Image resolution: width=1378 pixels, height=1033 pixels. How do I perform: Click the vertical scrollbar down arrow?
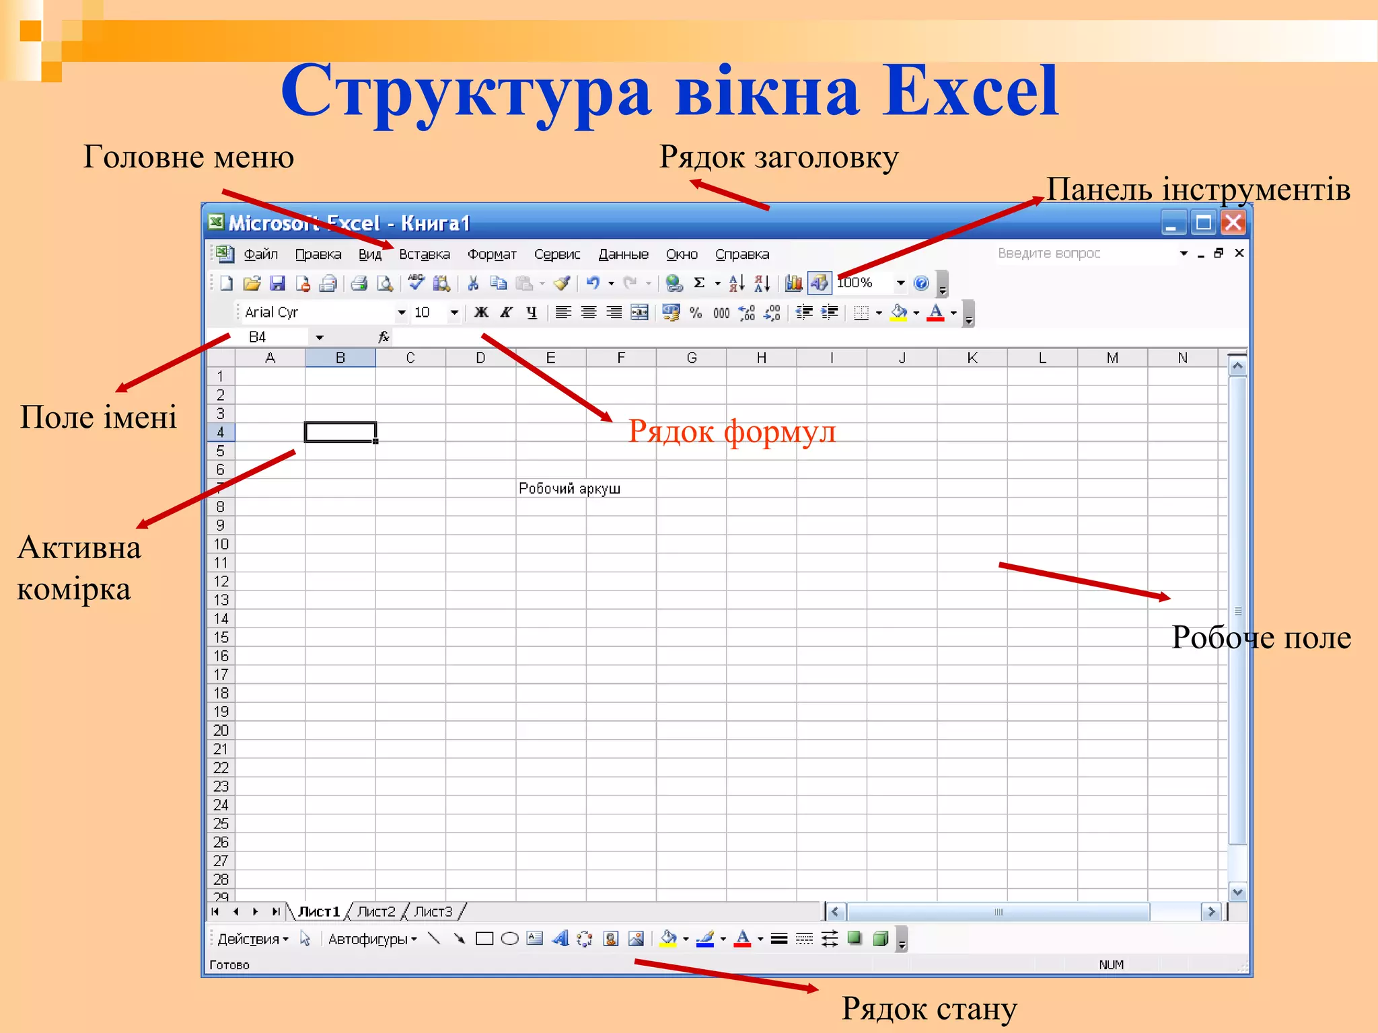(x=1237, y=892)
